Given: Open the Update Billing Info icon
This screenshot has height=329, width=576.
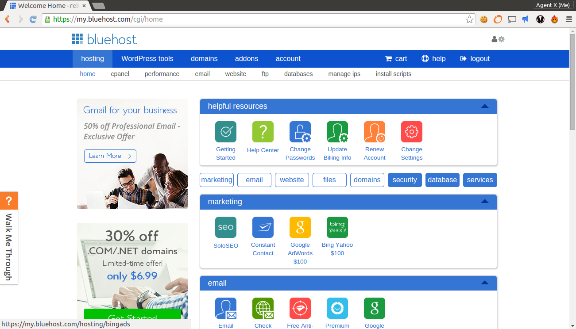Looking at the screenshot, I should 337,132.
